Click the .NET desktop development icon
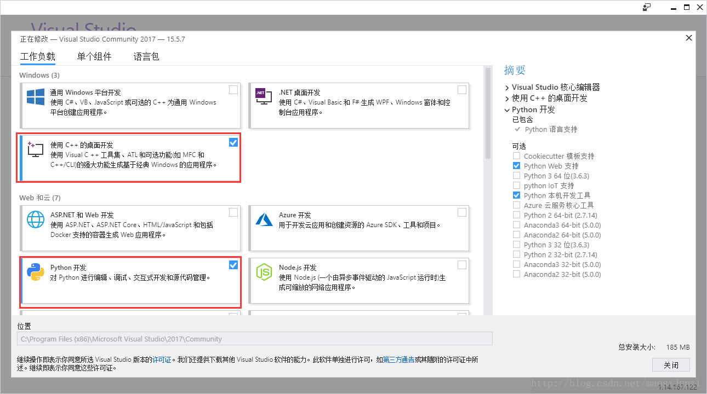The width and height of the screenshot is (707, 394). (x=264, y=97)
